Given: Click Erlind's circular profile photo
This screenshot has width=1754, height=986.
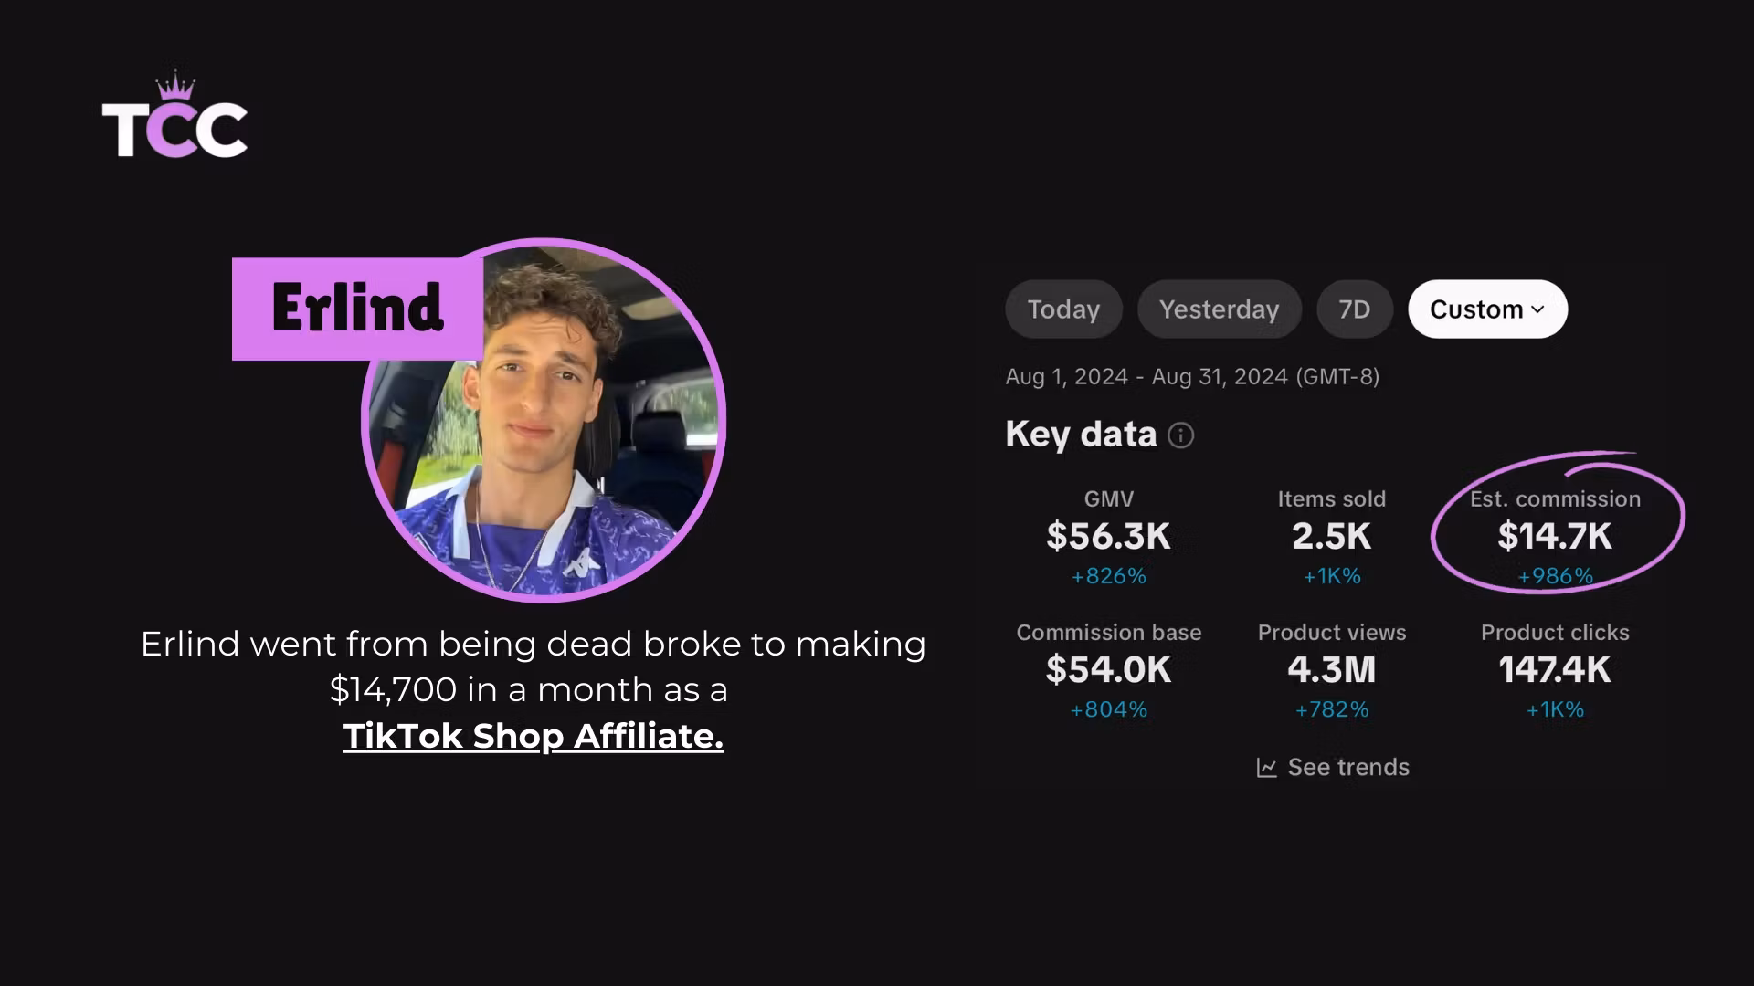Looking at the screenshot, I should pyautogui.click(x=544, y=420).
